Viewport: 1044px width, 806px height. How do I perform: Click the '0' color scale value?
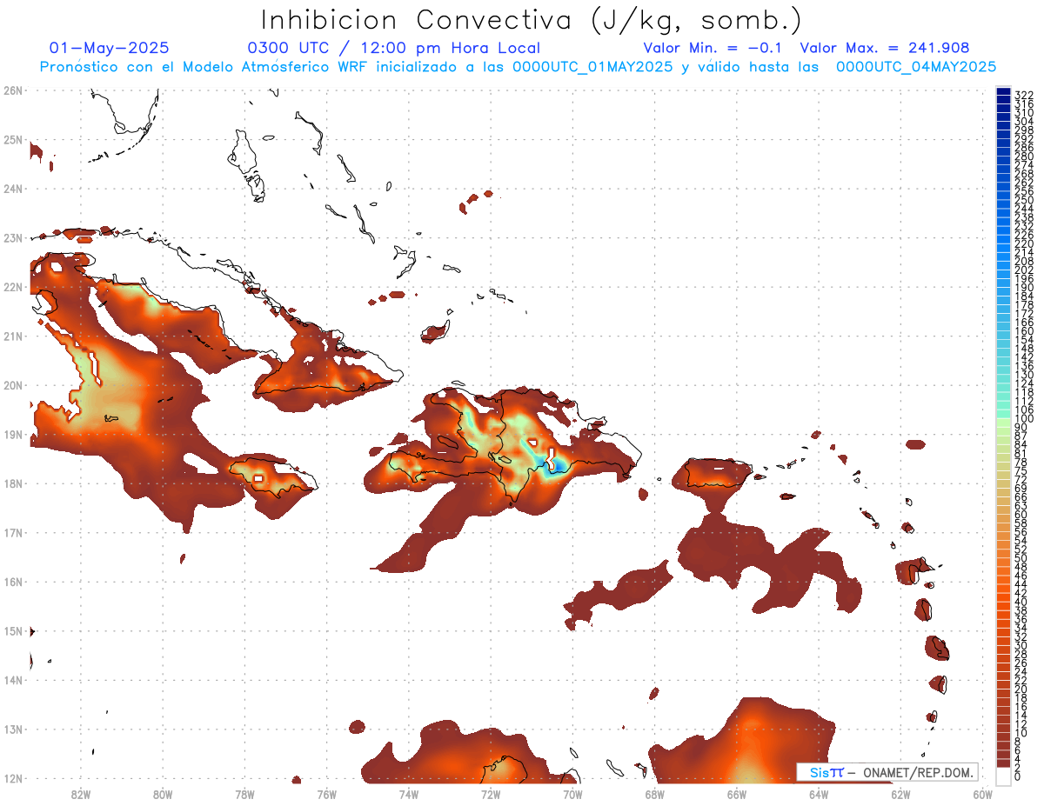pyautogui.click(x=1018, y=776)
